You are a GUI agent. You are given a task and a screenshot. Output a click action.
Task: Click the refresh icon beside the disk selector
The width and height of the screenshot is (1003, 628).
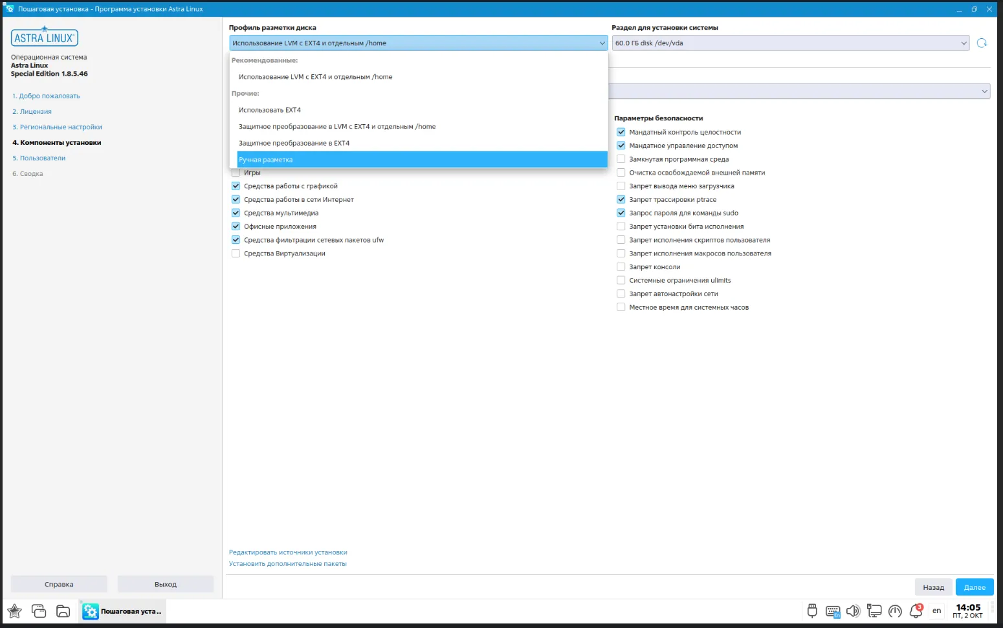pyautogui.click(x=982, y=43)
